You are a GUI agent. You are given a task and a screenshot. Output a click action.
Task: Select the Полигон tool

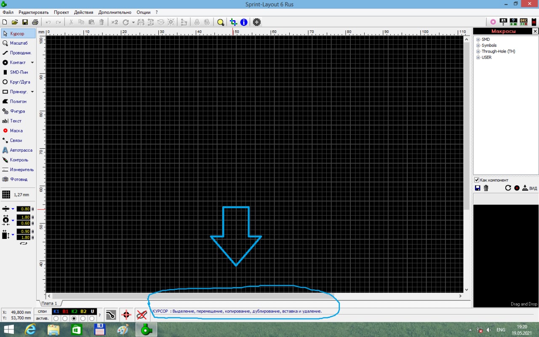[x=18, y=102]
